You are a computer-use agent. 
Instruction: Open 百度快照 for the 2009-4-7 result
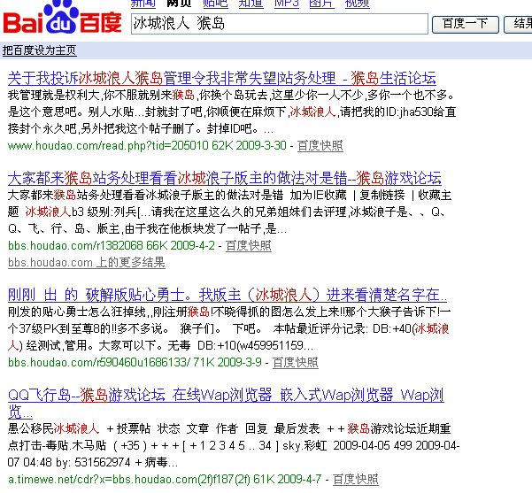(x=356, y=480)
